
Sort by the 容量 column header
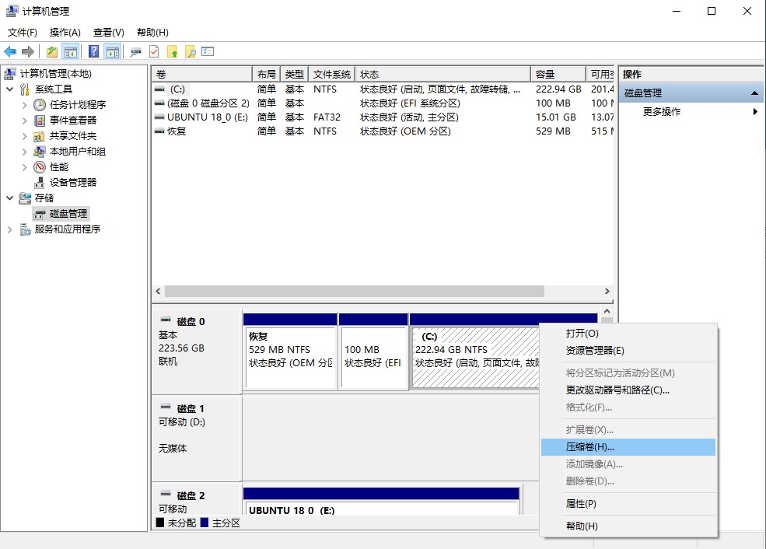[558, 74]
